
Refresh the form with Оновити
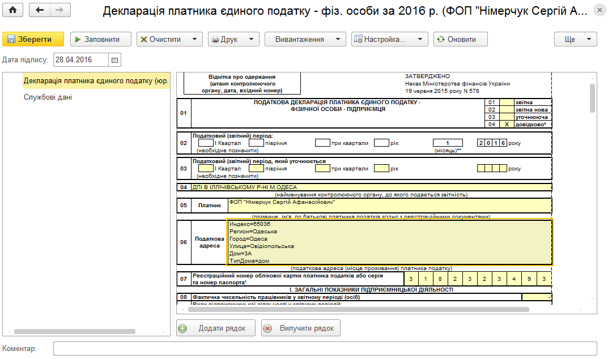click(460, 39)
